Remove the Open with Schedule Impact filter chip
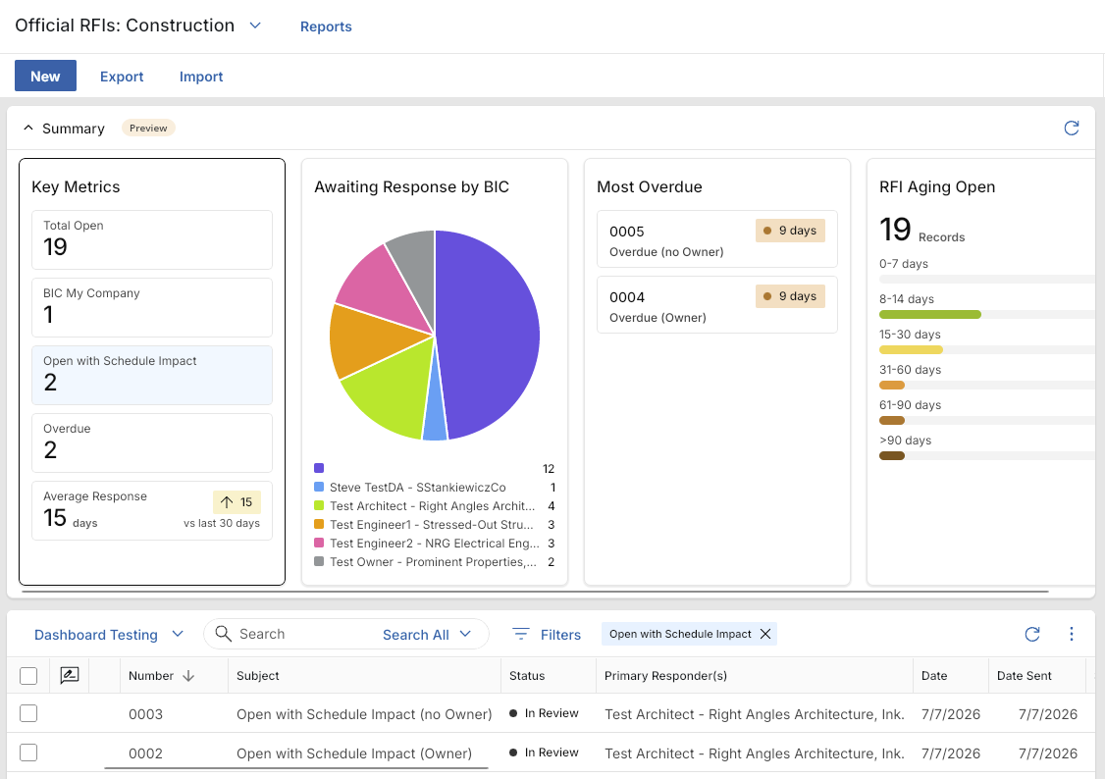The image size is (1105, 779). click(x=765, y=634)
